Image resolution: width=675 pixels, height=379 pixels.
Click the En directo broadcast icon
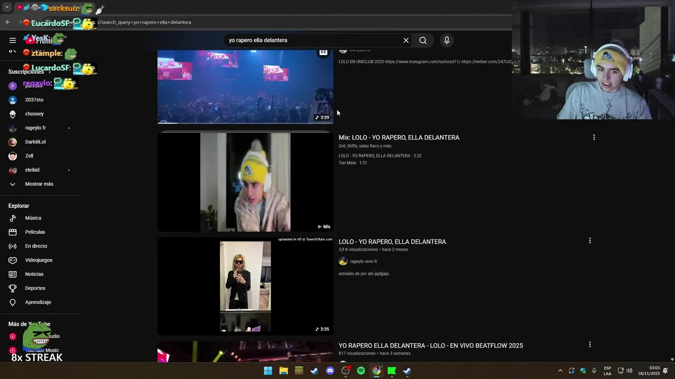point(13,246)
